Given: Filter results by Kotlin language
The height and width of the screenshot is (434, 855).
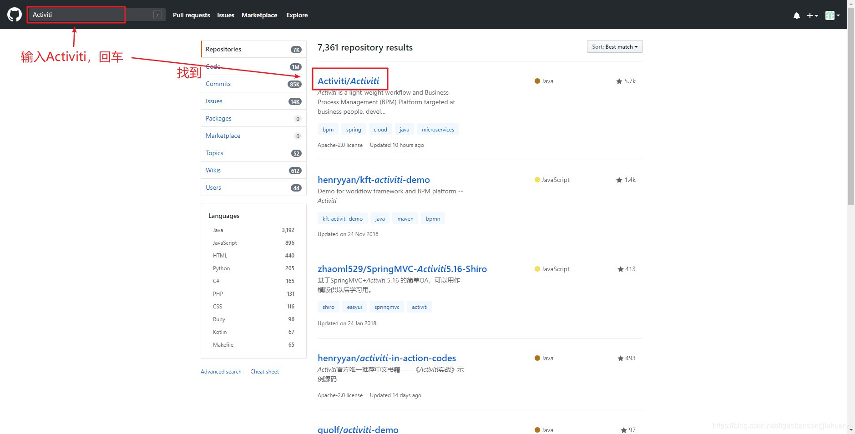Looking at the screenshot, I should coord(253,332).
